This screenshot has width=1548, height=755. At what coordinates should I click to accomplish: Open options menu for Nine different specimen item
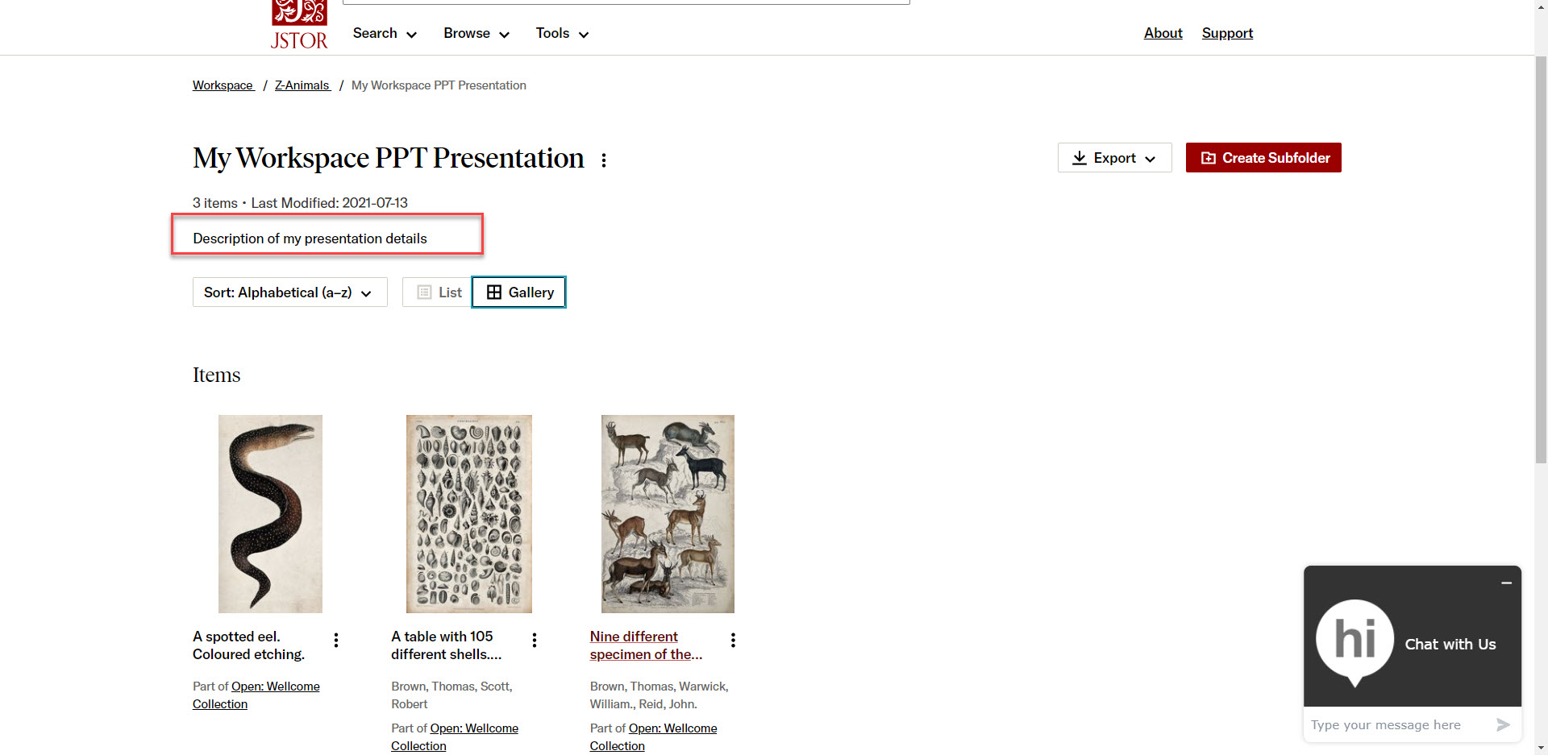(x=733, y=641)
